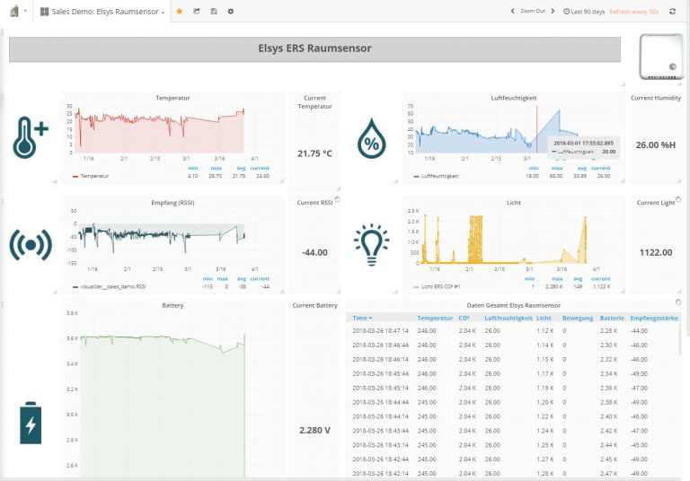The height and width of the screenshot is (481, 690).
Task: Open the Daten Gesamt Elsys Raumsensor panel title
Action: pyautogui.click(x=514, y=305)
